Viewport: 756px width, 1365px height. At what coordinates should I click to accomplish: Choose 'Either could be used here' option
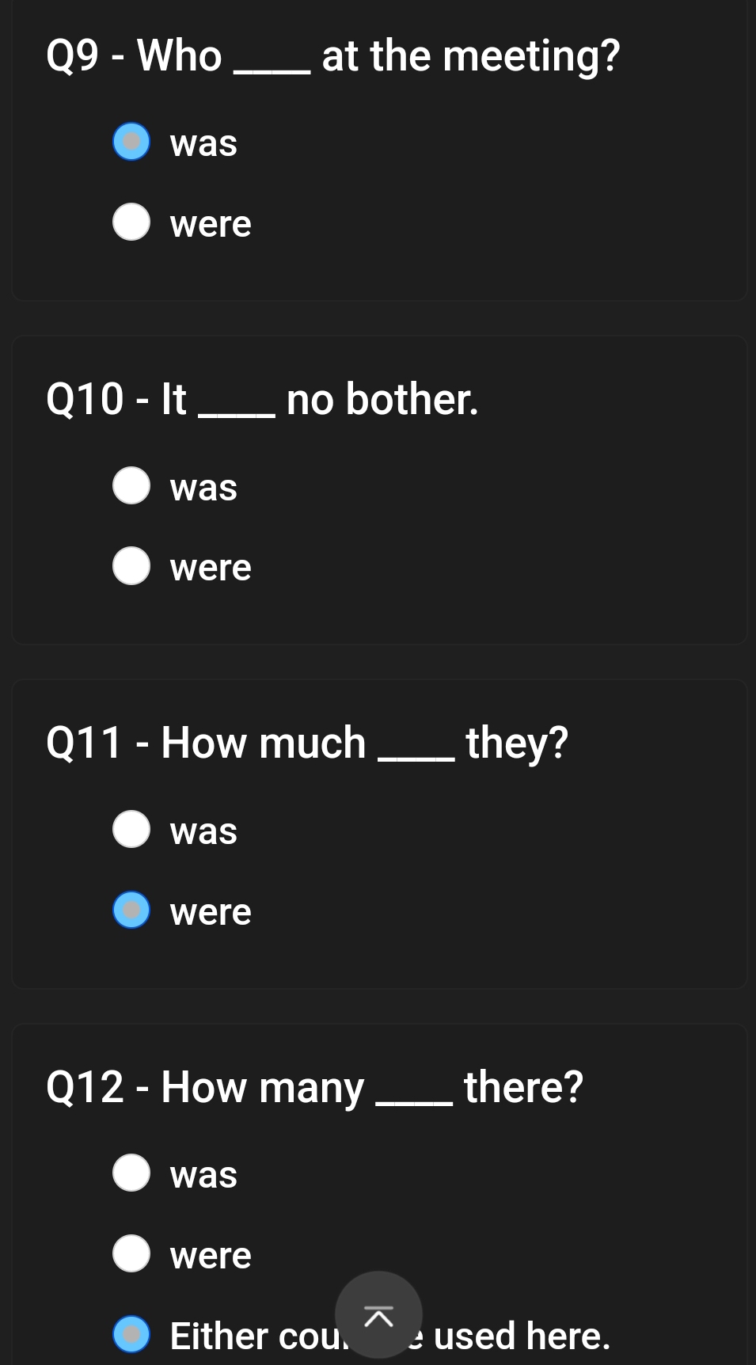point(131,1334)
